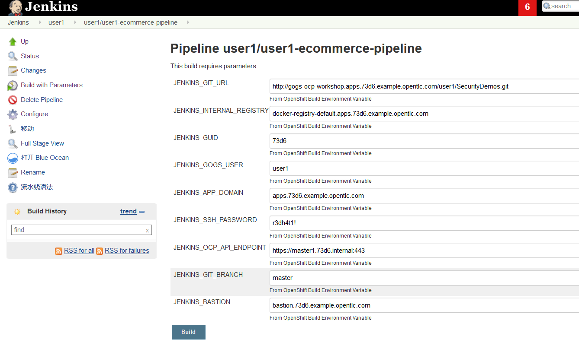Click the JENKINS_INTERNAL_REGISTRY value field

[424, 114]
